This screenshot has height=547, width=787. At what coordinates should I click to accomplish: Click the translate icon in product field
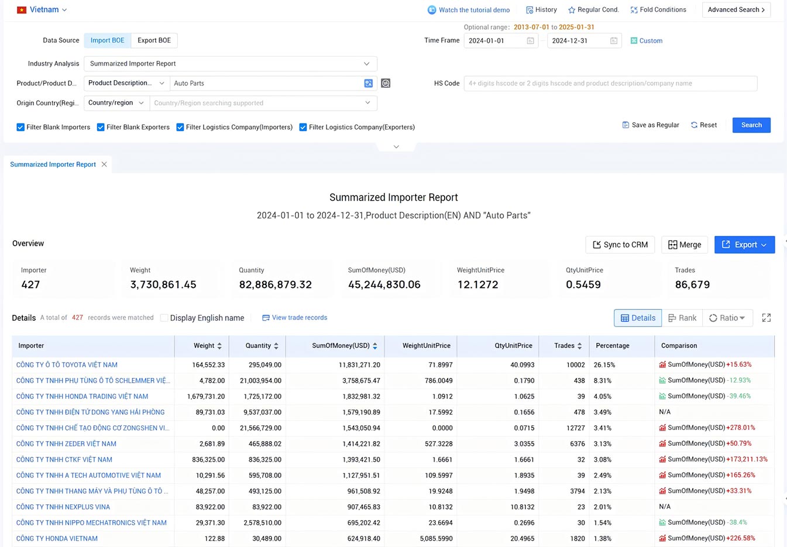pos(369,84)
